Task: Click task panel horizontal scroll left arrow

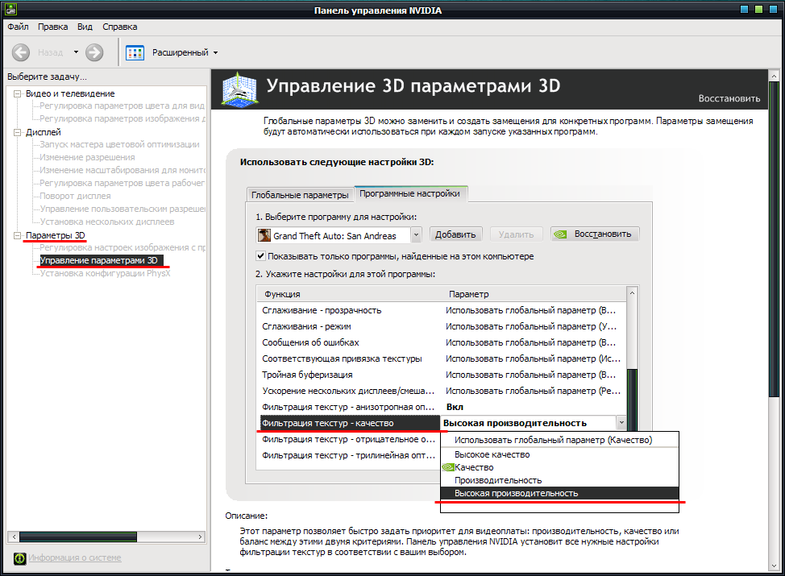Action: pos(14,537)
